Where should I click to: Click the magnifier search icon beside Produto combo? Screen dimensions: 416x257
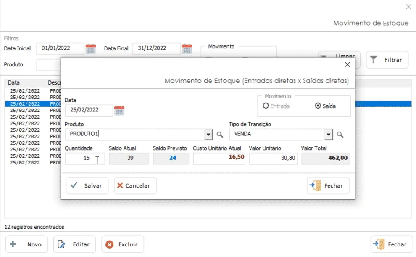pos(220,135)
